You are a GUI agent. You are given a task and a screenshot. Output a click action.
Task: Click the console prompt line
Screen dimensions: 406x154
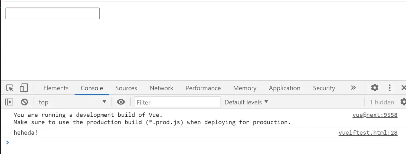tap(189, 143)
